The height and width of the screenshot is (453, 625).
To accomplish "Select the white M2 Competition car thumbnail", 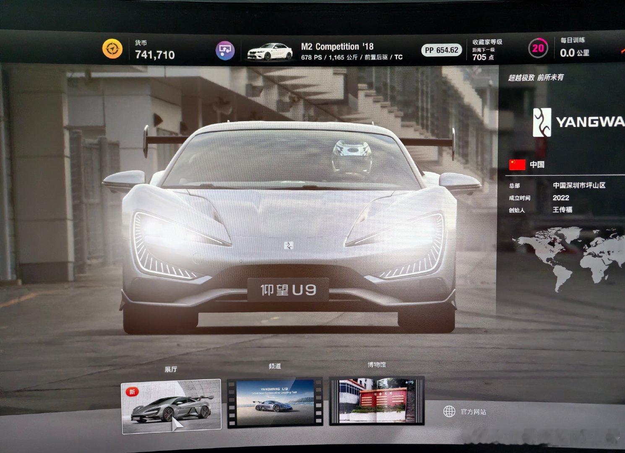I will tap(270, 52).
